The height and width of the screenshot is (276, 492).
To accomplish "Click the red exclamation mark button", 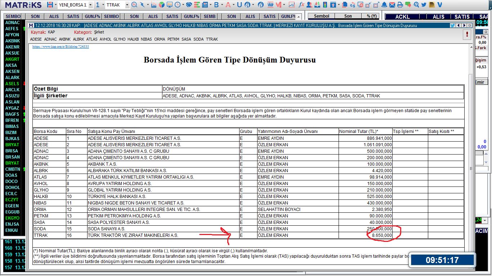I will pos(467,34).
